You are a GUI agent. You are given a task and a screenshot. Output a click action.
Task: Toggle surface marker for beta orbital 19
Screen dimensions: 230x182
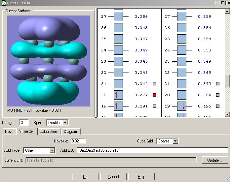click(x=218, y=106)
